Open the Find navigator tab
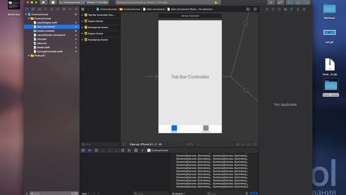The height and width of the screenshot is (195, 346). (x=45, y=9)
